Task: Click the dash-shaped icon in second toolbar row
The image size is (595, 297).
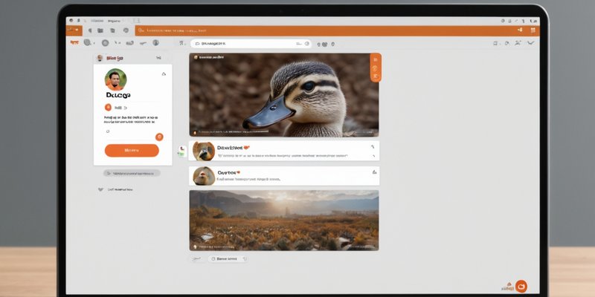Action: click(x=143, y=43)
